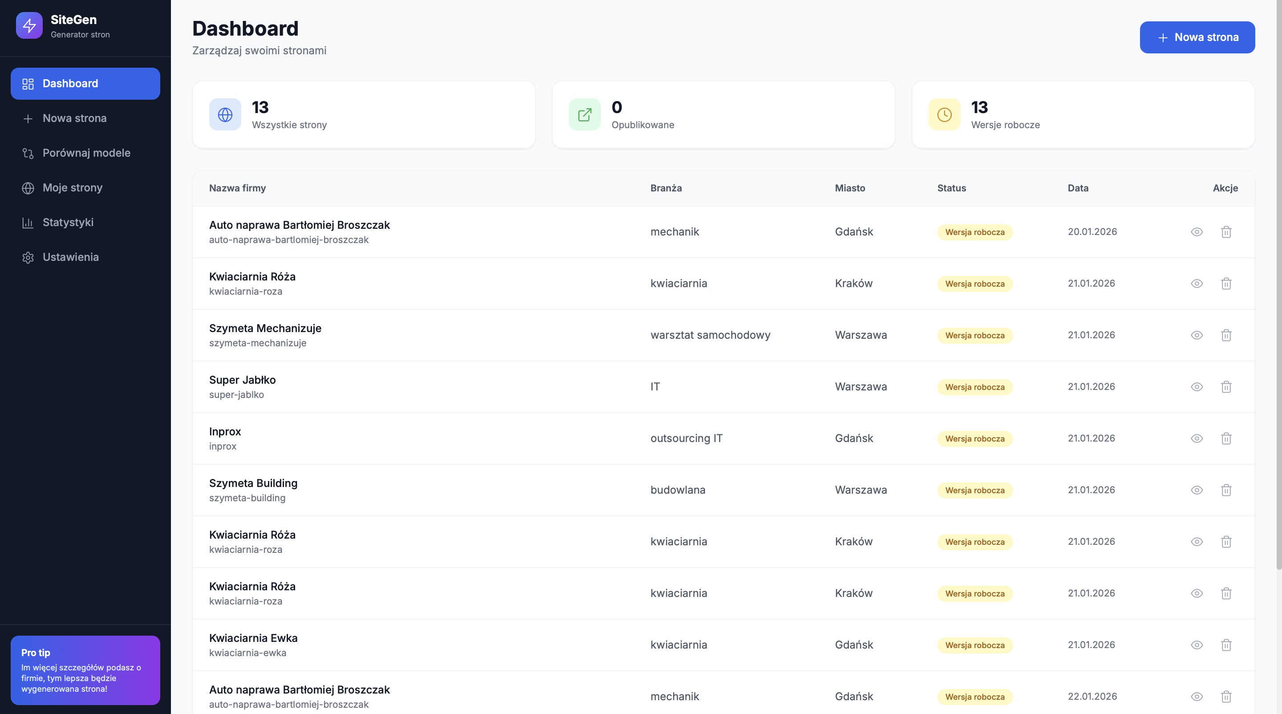Open Ustawienia settings menu item

[x=70, y=257]
